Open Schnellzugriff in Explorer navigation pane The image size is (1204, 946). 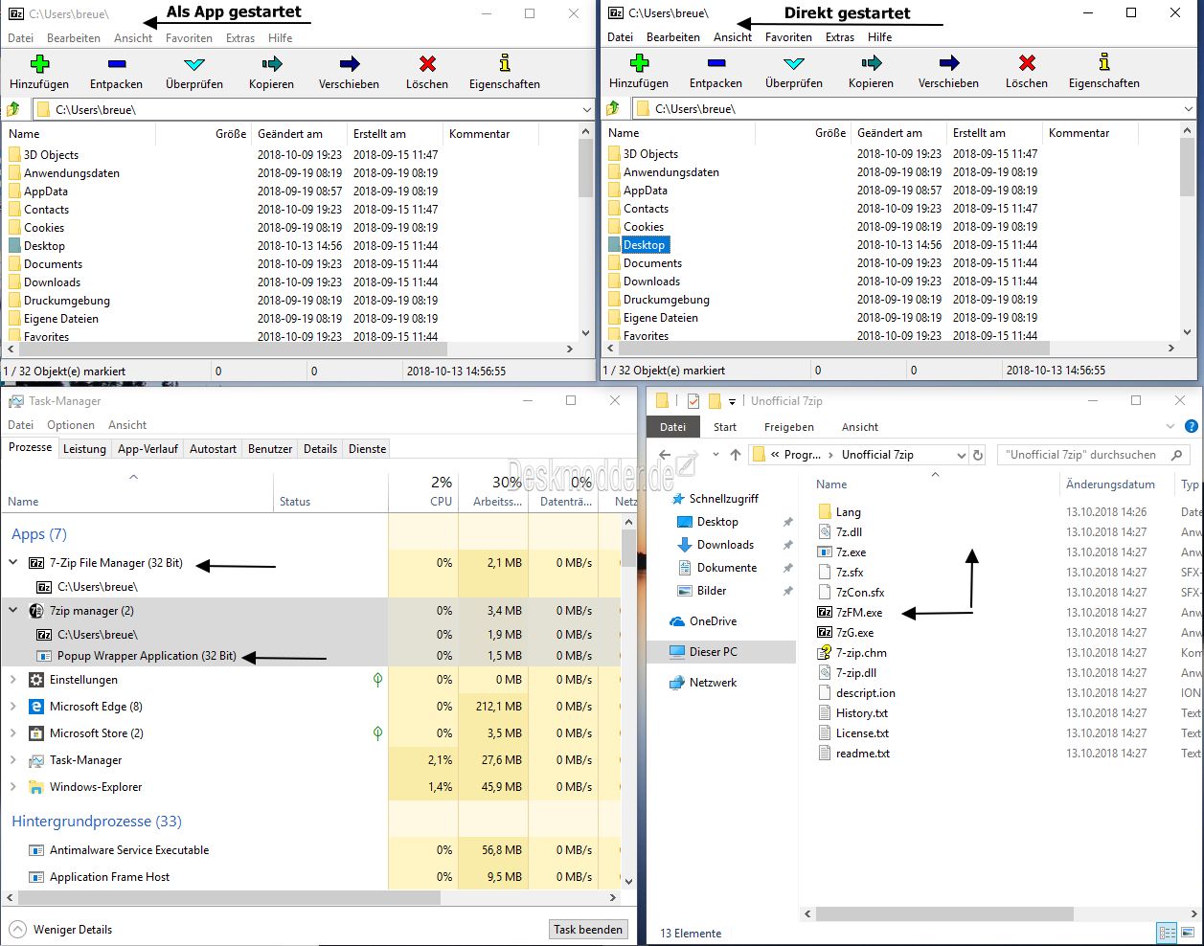714,499
